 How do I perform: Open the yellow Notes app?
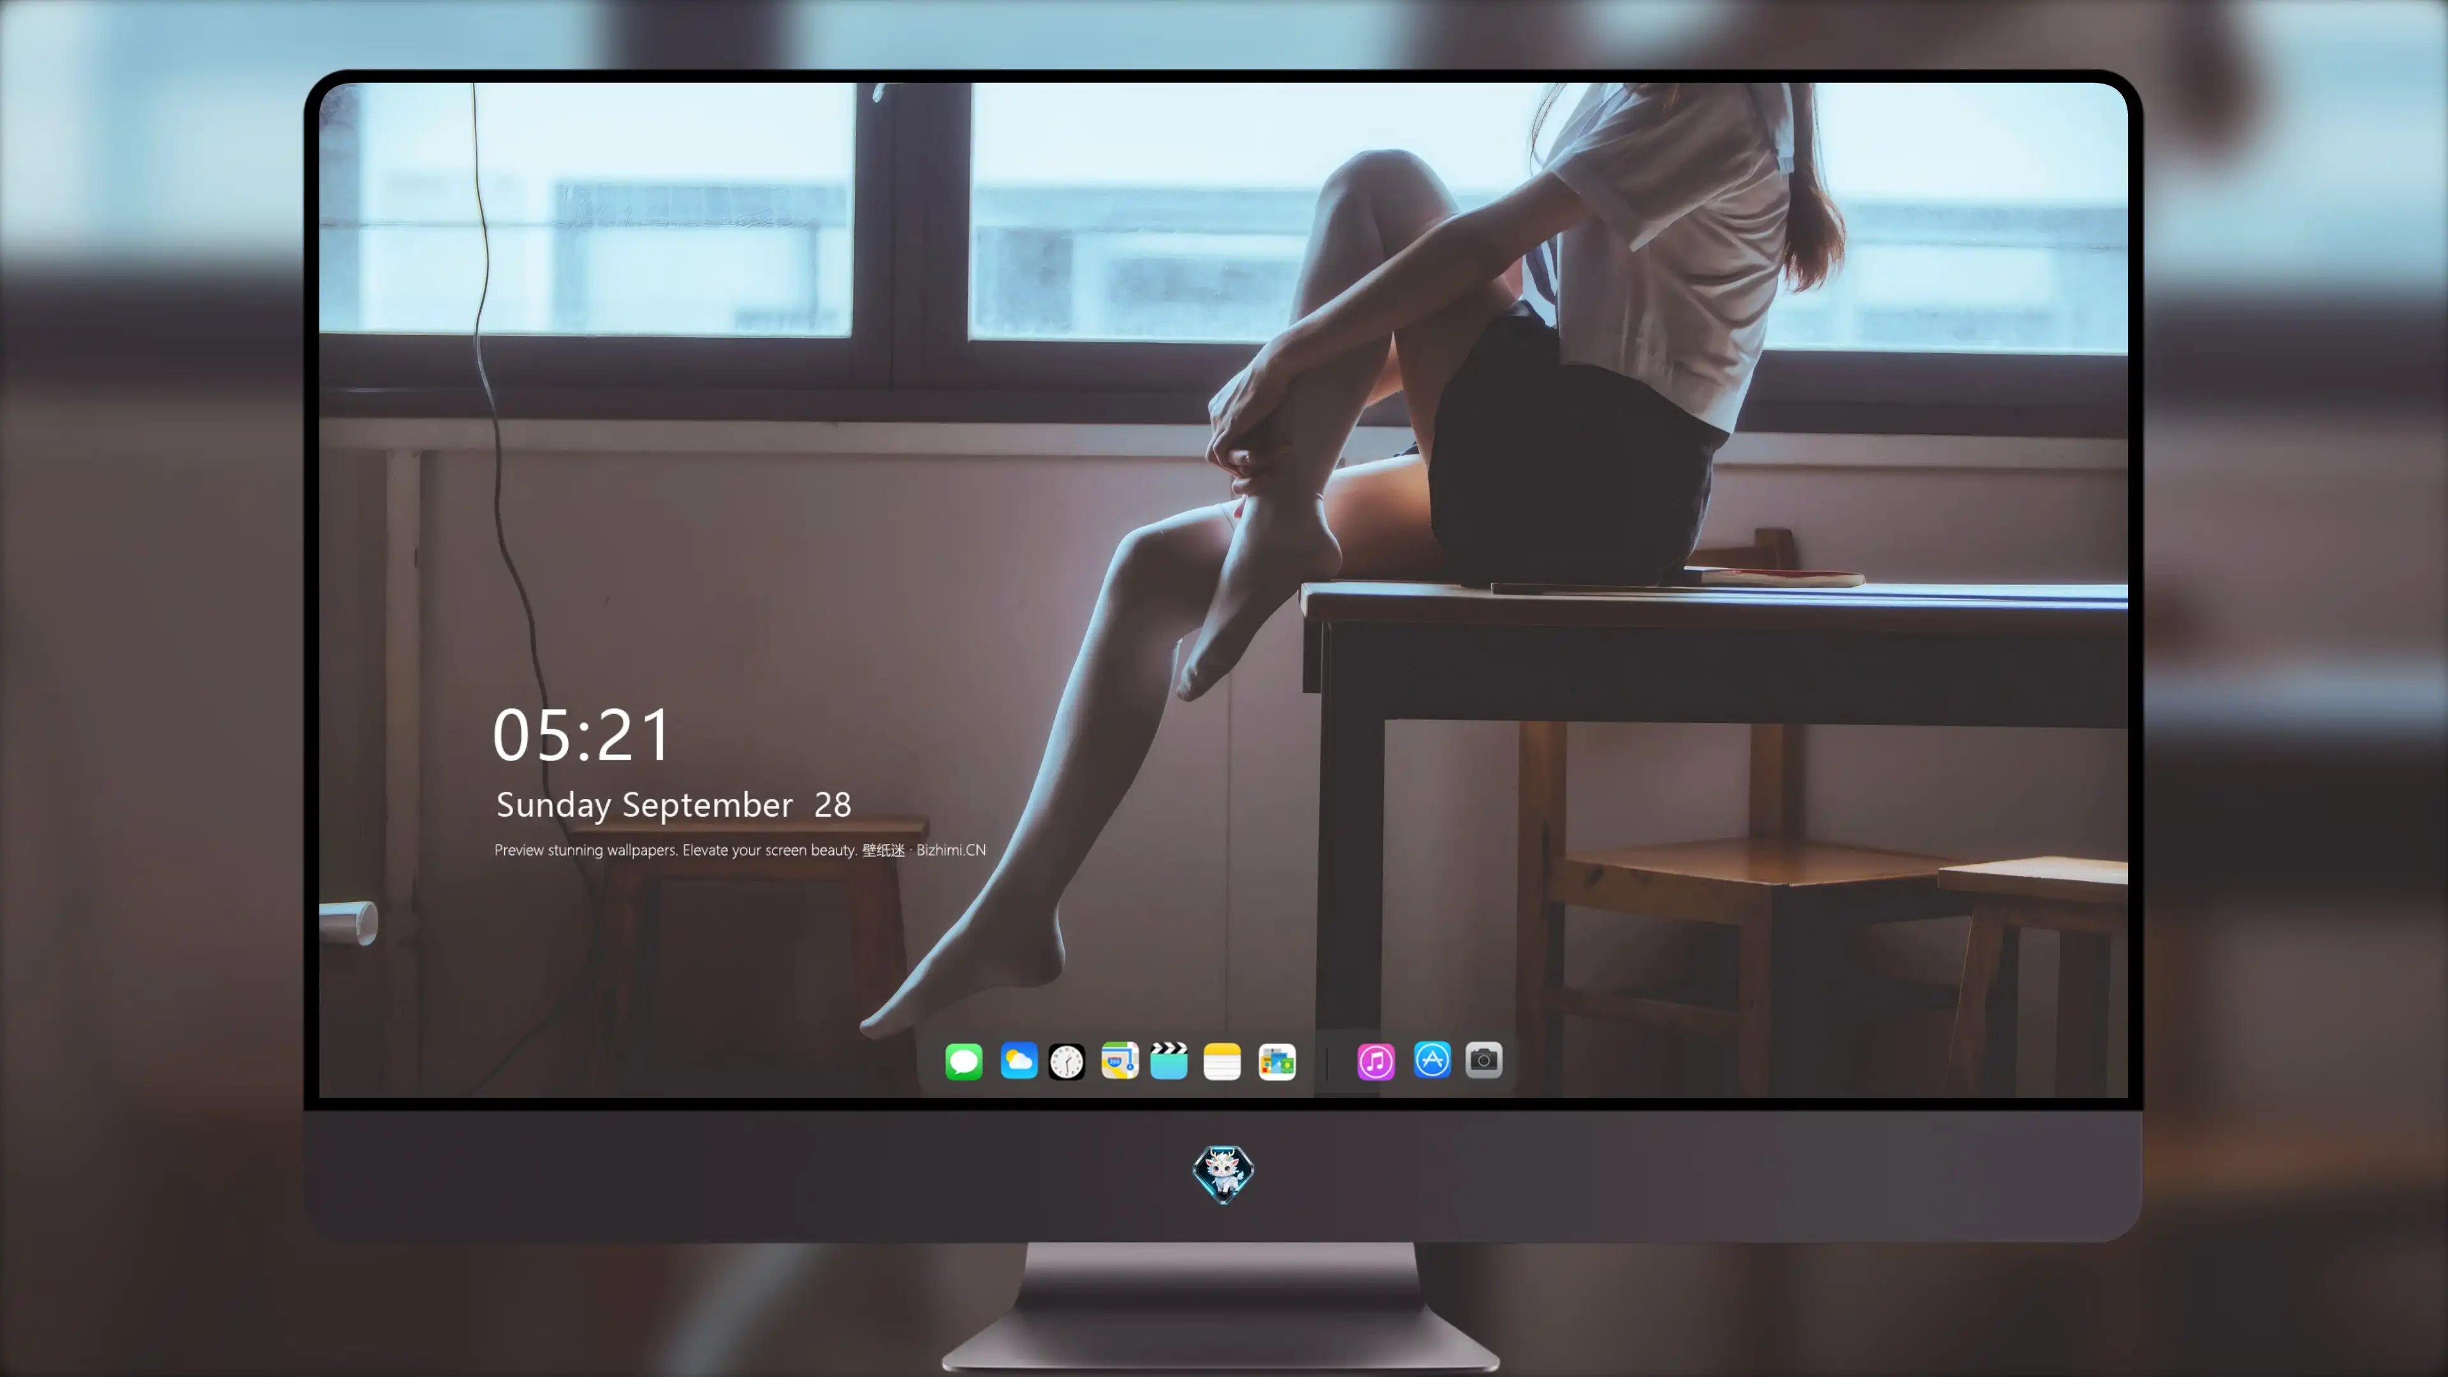pos(1222,1061)
